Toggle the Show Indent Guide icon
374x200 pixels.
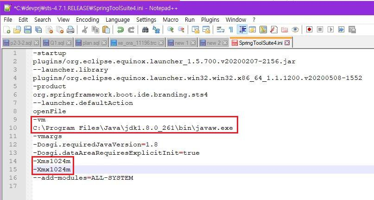pos(242,30)
